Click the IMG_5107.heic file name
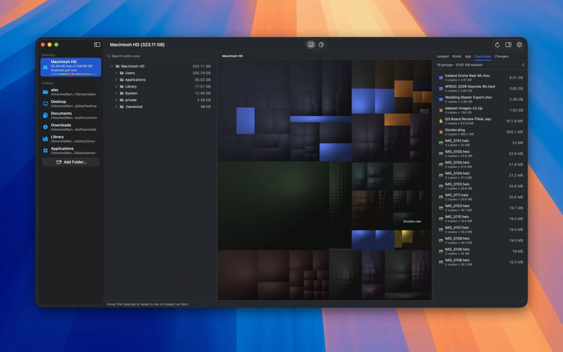The height and width of the screenshot is (352, 563). (x=457, y=228)
